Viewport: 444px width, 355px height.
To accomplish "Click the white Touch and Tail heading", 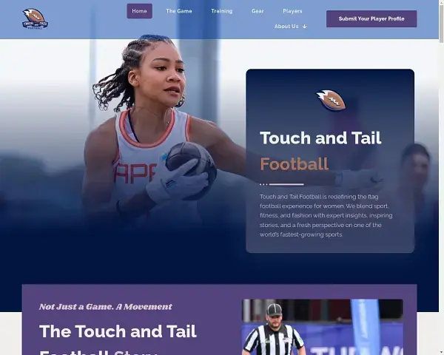I will (x=320, y=138).
